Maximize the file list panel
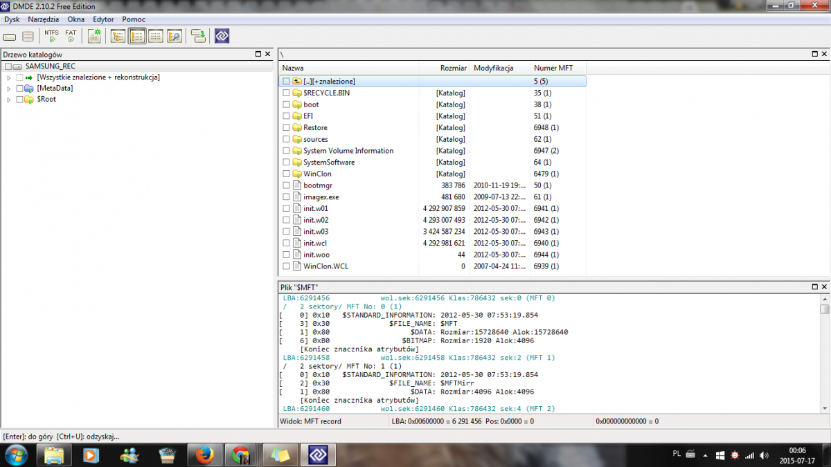 tap(814, 53)
